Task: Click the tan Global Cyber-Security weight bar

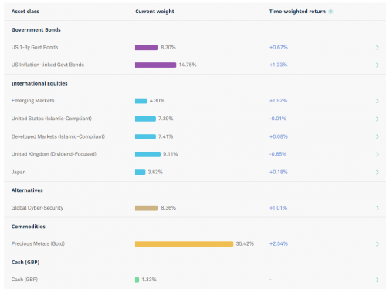Action: click(147, 208)
